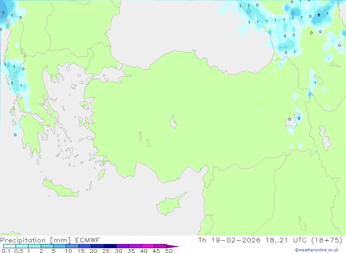The height and width of the screenshot is (253, 346).
Task: Select the '18..21 UTC' time range text
Action: tap(287, 240)
